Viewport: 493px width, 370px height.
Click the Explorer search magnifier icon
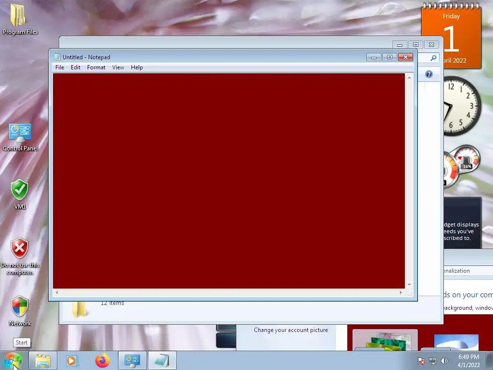(434, 58)
